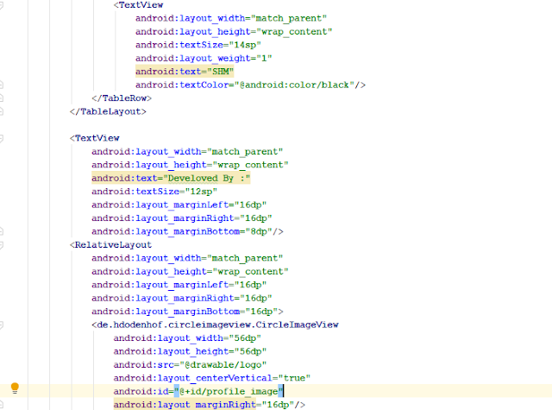This screenshot has width=552, height=410.
Task: Click the android:src="@drawable/logo" line
Action: pyautogui.click(x=190, y=365)
